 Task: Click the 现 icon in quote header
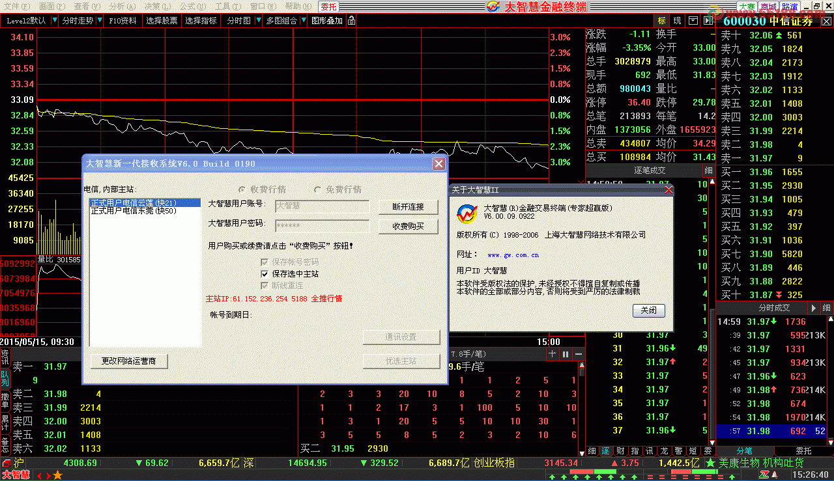click(x=678, y=21)
